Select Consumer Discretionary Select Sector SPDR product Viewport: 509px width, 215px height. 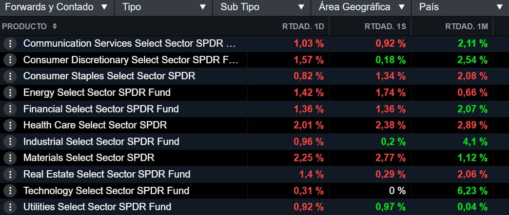[131, 60]
